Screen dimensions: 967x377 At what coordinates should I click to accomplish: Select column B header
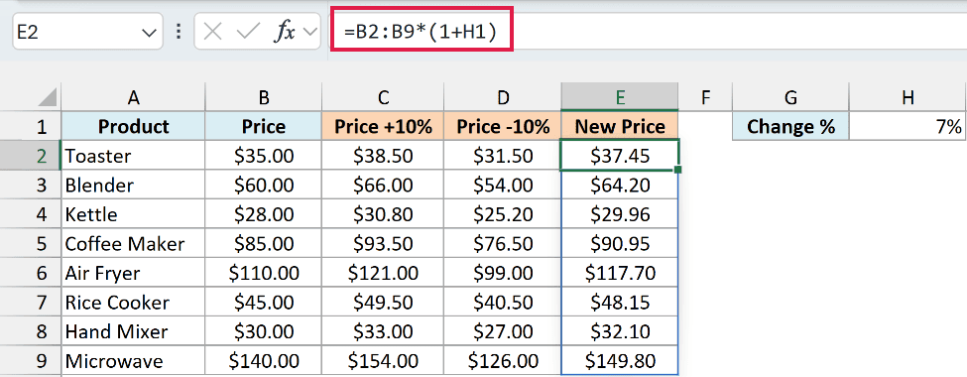coord(264,97)
